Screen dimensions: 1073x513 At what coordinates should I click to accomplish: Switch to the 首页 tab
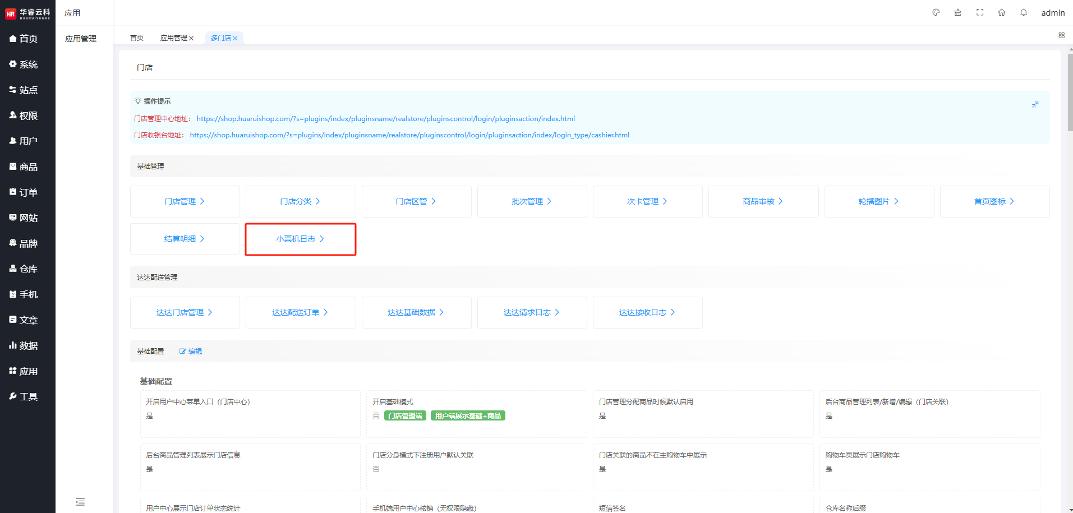(137, 38)
